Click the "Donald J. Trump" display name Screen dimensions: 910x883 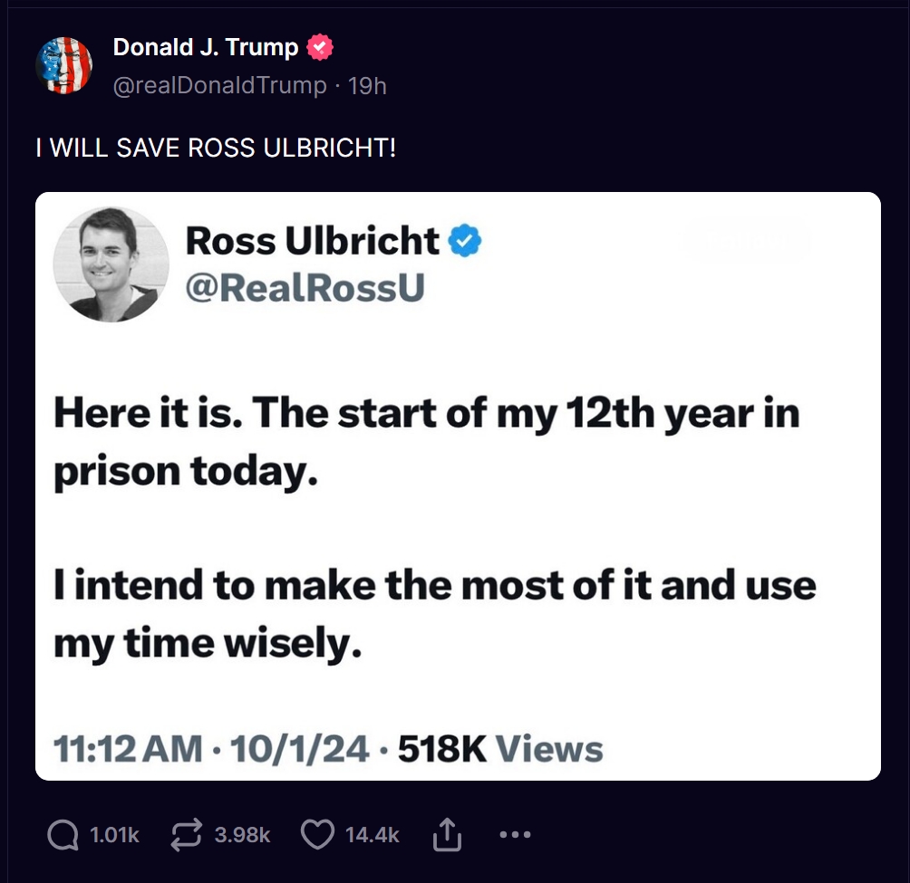[206, 48]
